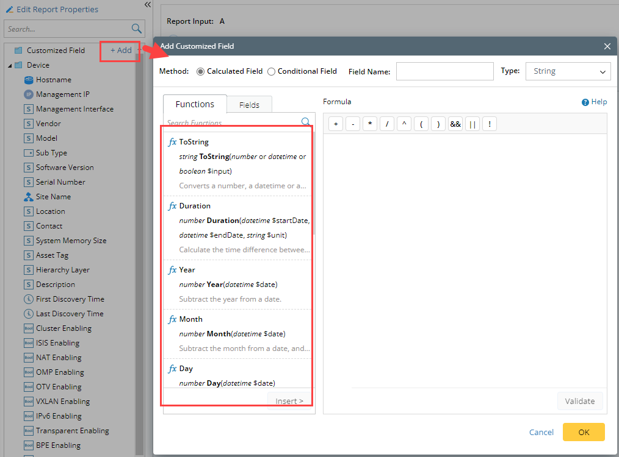The width and height of the screenshot is (619, 457).
Task: Click the Field Name input box
Action: pos(444,71)
